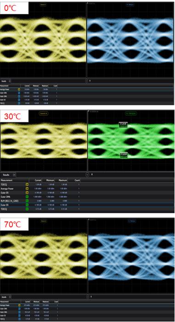Viewport: 175px width, 322px height.
Task: Open the Results tab in the 70°C panel
Action: click(4, 297)
